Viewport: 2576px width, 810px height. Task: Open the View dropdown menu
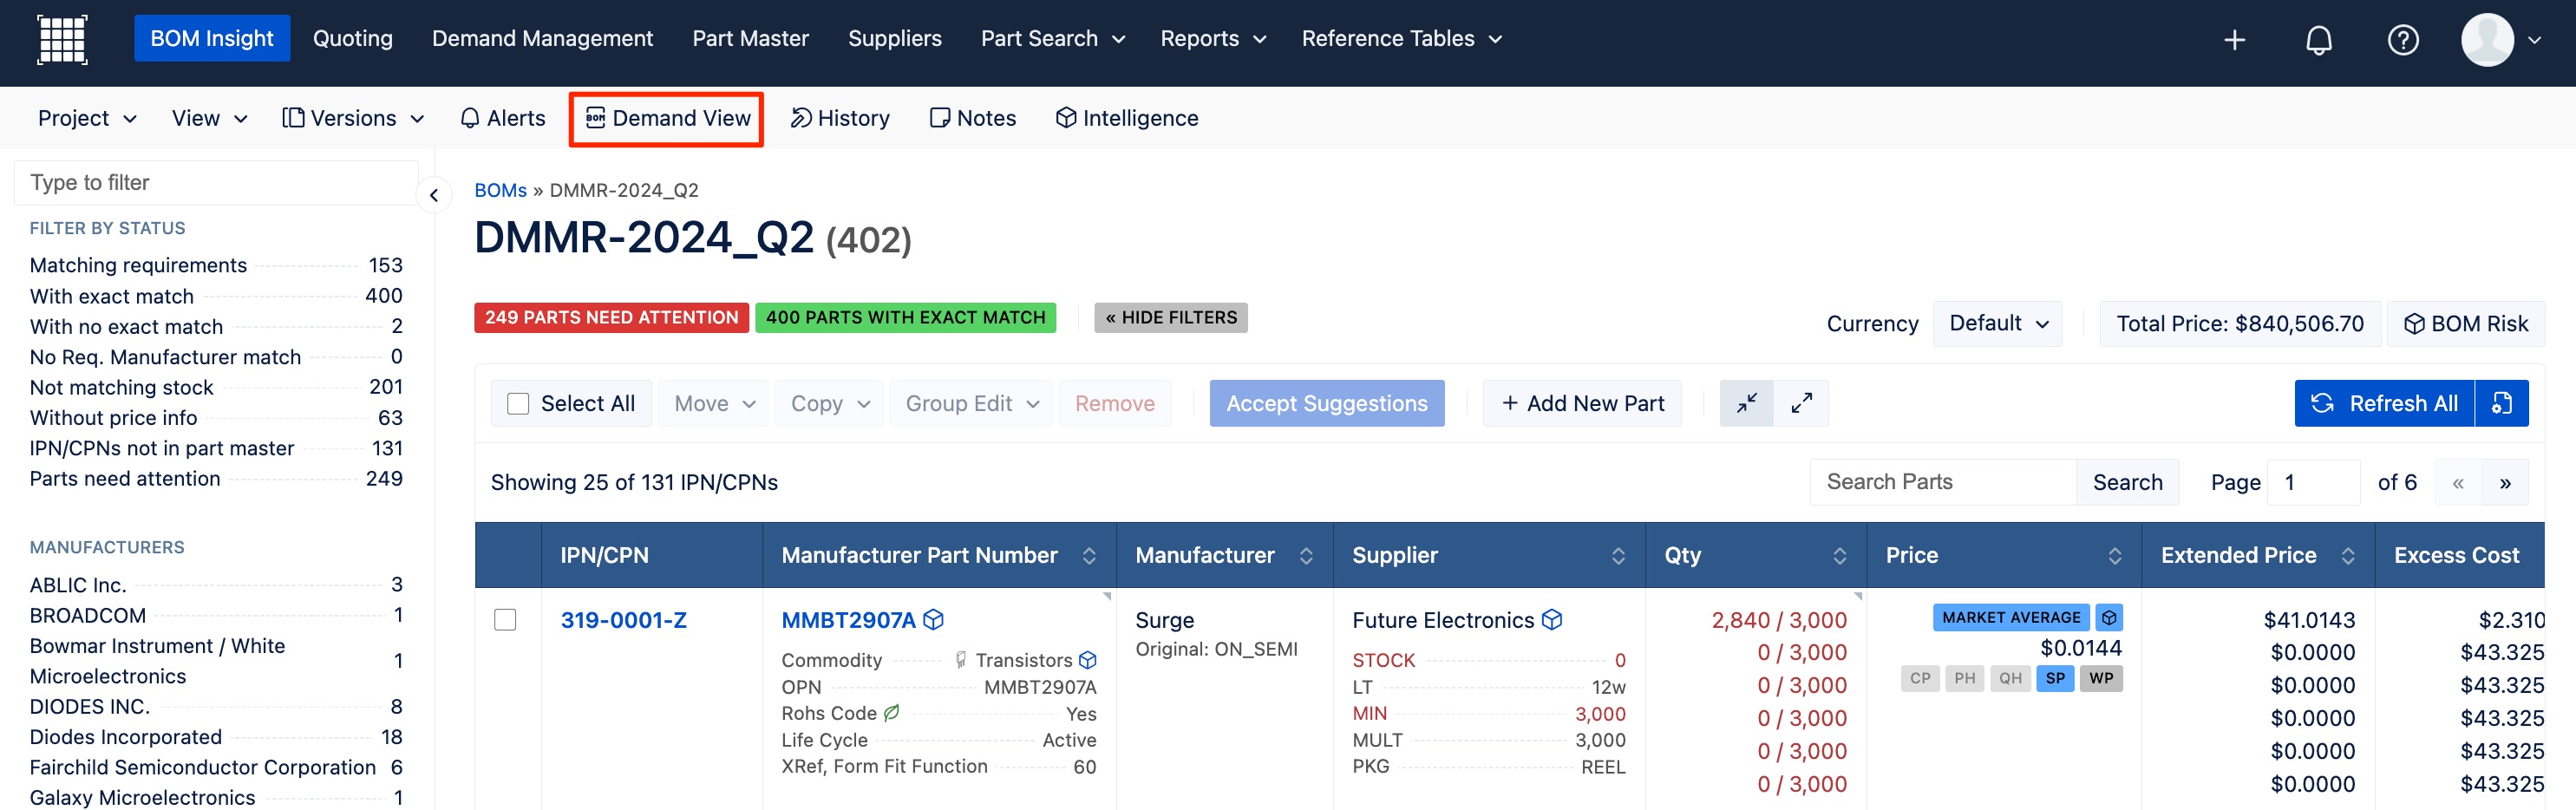tap(209, 119)
